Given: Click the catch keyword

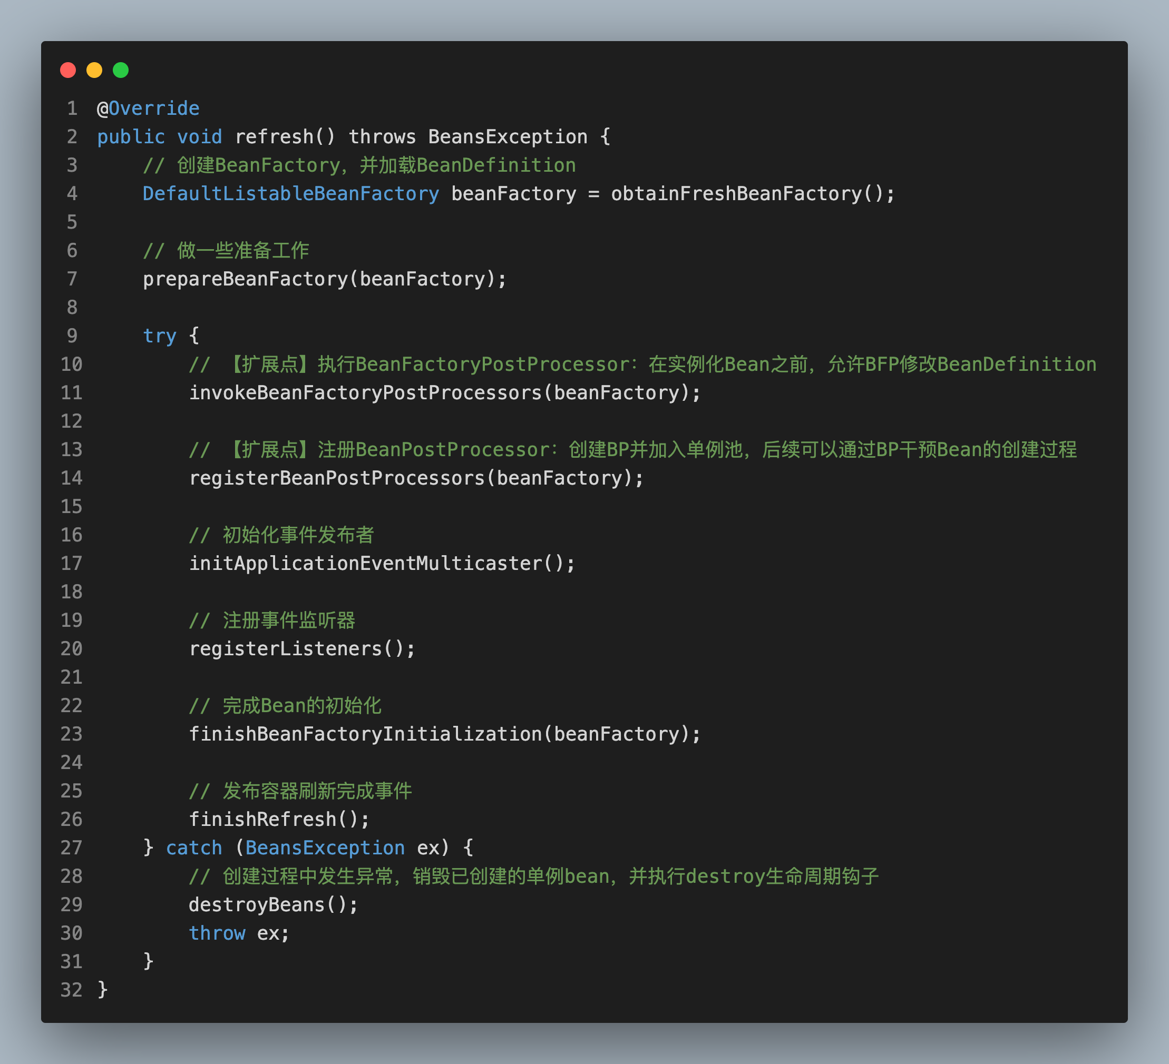Looking at the screenshot, I should point(193,848).
